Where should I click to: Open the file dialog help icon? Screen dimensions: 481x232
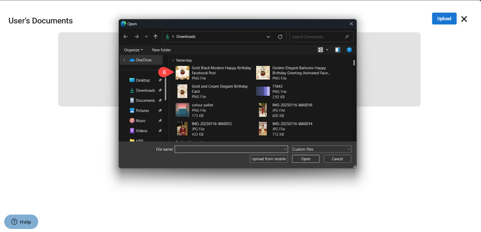[x=349, y=50]
